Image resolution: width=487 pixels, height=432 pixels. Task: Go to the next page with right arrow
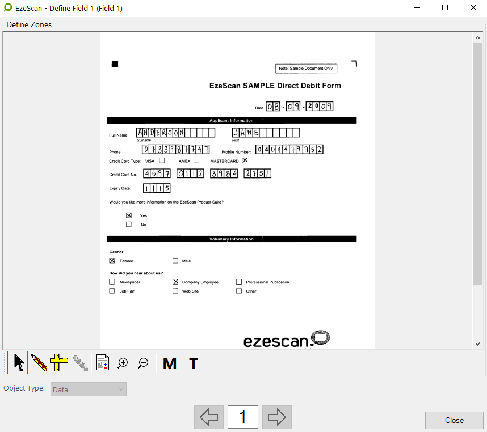[x=276, y=417]
